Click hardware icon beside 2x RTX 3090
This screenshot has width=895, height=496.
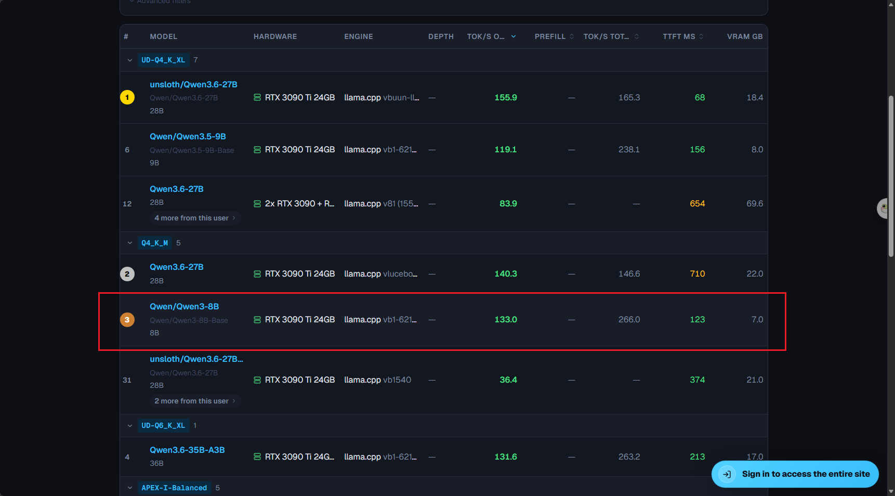click(257, 204)
